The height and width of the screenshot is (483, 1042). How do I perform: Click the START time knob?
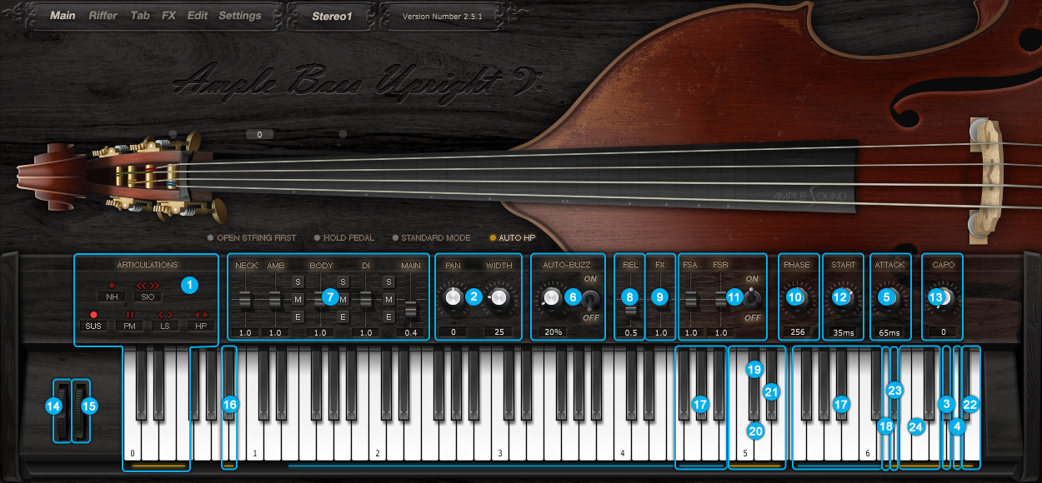point(844,297)
